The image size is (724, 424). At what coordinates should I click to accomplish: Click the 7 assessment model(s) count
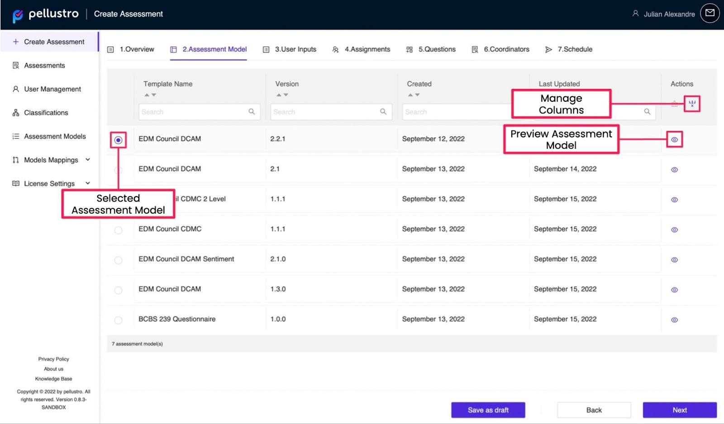click(x=137, y=344)
